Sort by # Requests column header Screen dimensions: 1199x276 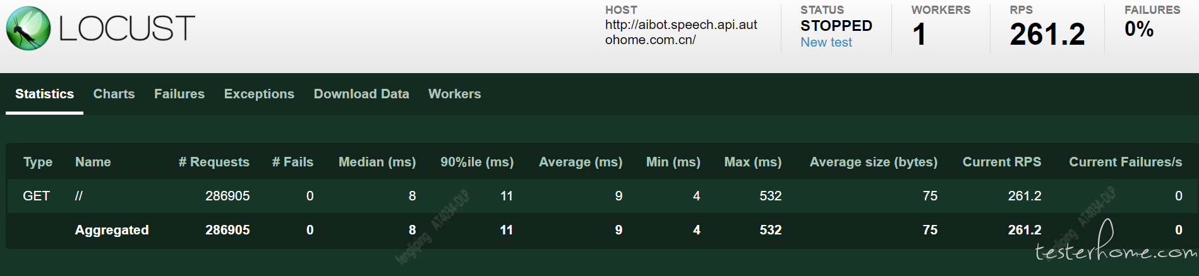(214, 162)
